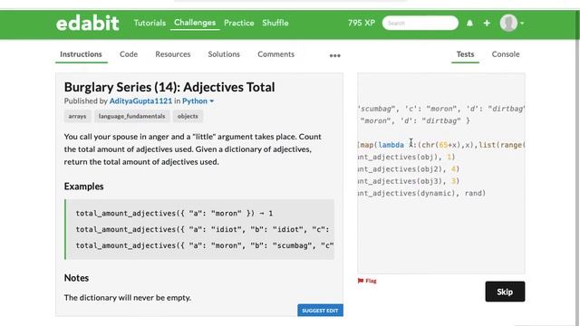Click the test line containing lambda
The width and height of the screenshot is (580, 326).
pos(441,145)
